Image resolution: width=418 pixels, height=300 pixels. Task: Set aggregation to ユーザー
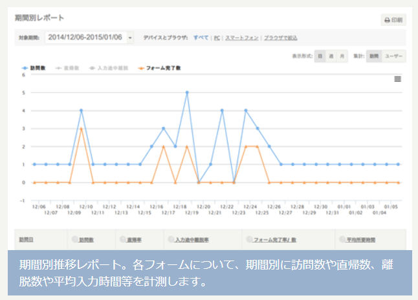tap(394, 56)
